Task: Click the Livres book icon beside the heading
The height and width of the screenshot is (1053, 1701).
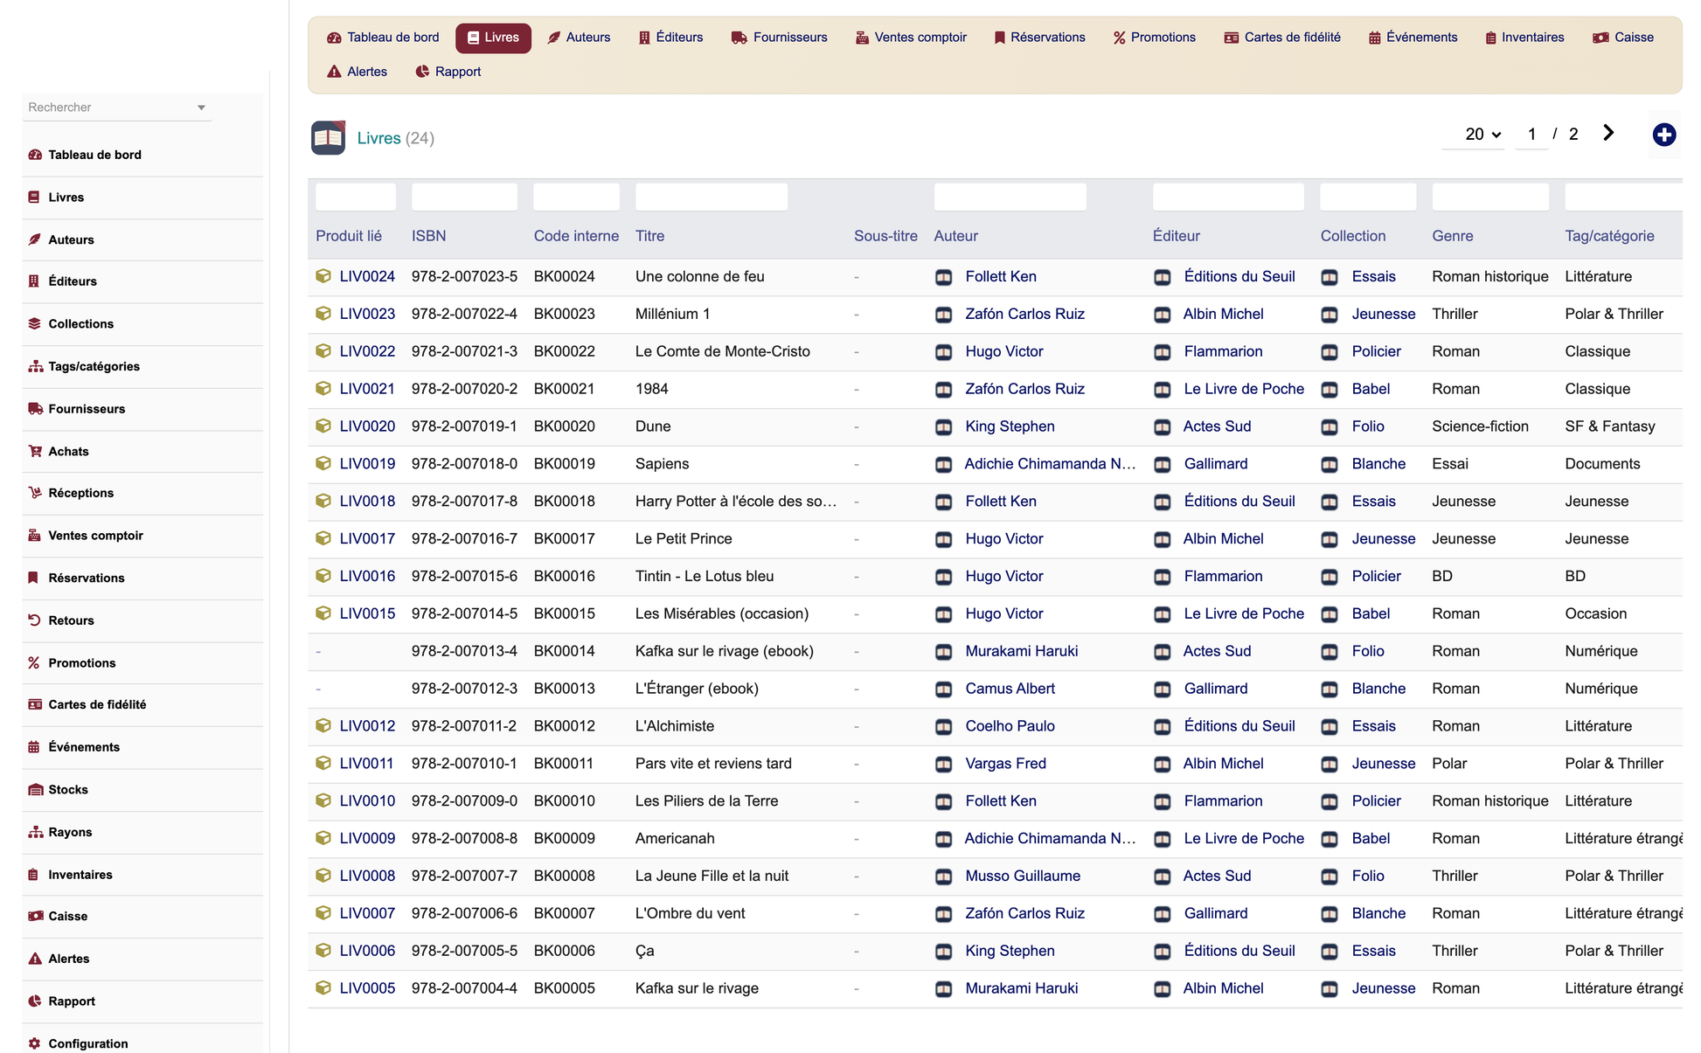Action: [x=328, y=137]
